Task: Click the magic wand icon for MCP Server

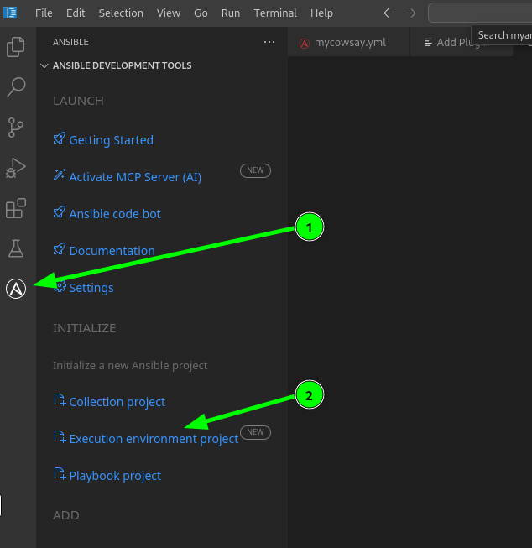Action: point(59,175)
